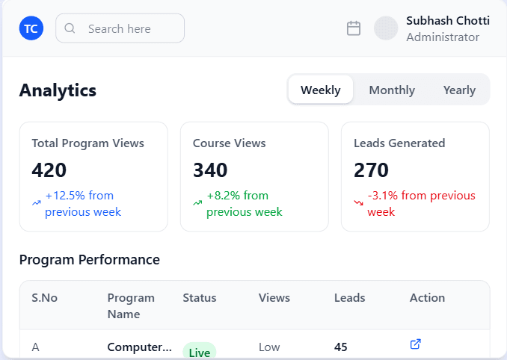Click the Leads column header
The width and height of the screenshot is (507, 360).
350,297
